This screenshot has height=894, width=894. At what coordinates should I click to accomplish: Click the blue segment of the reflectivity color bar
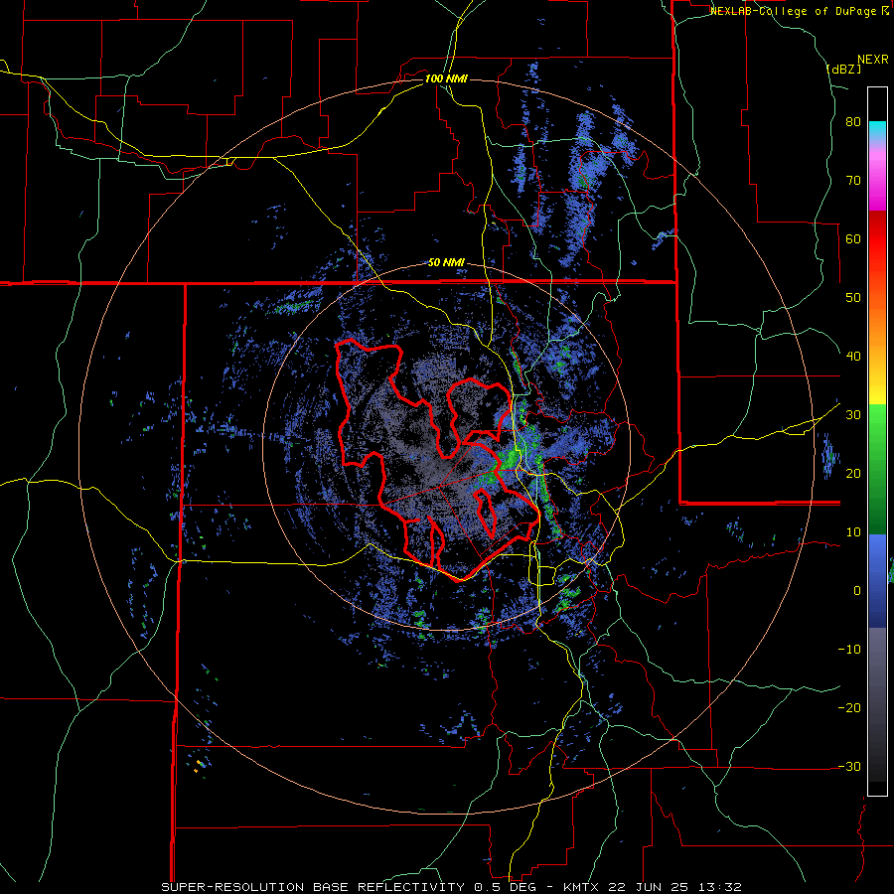pos(877,581)
